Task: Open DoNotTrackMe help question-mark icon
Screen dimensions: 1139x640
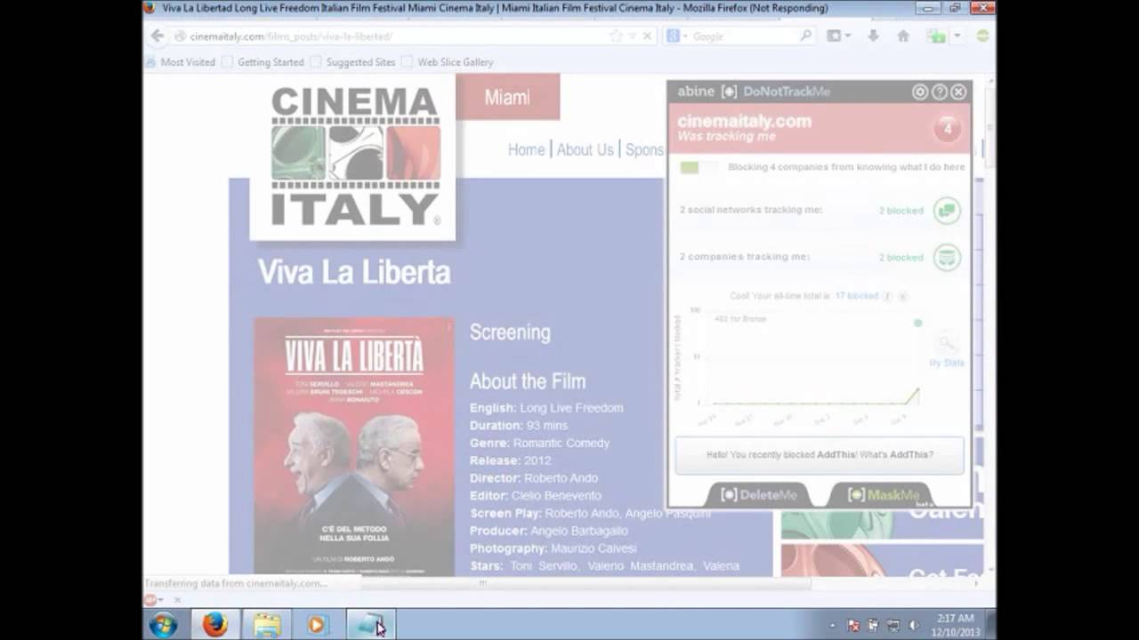Action: (940, 92)
